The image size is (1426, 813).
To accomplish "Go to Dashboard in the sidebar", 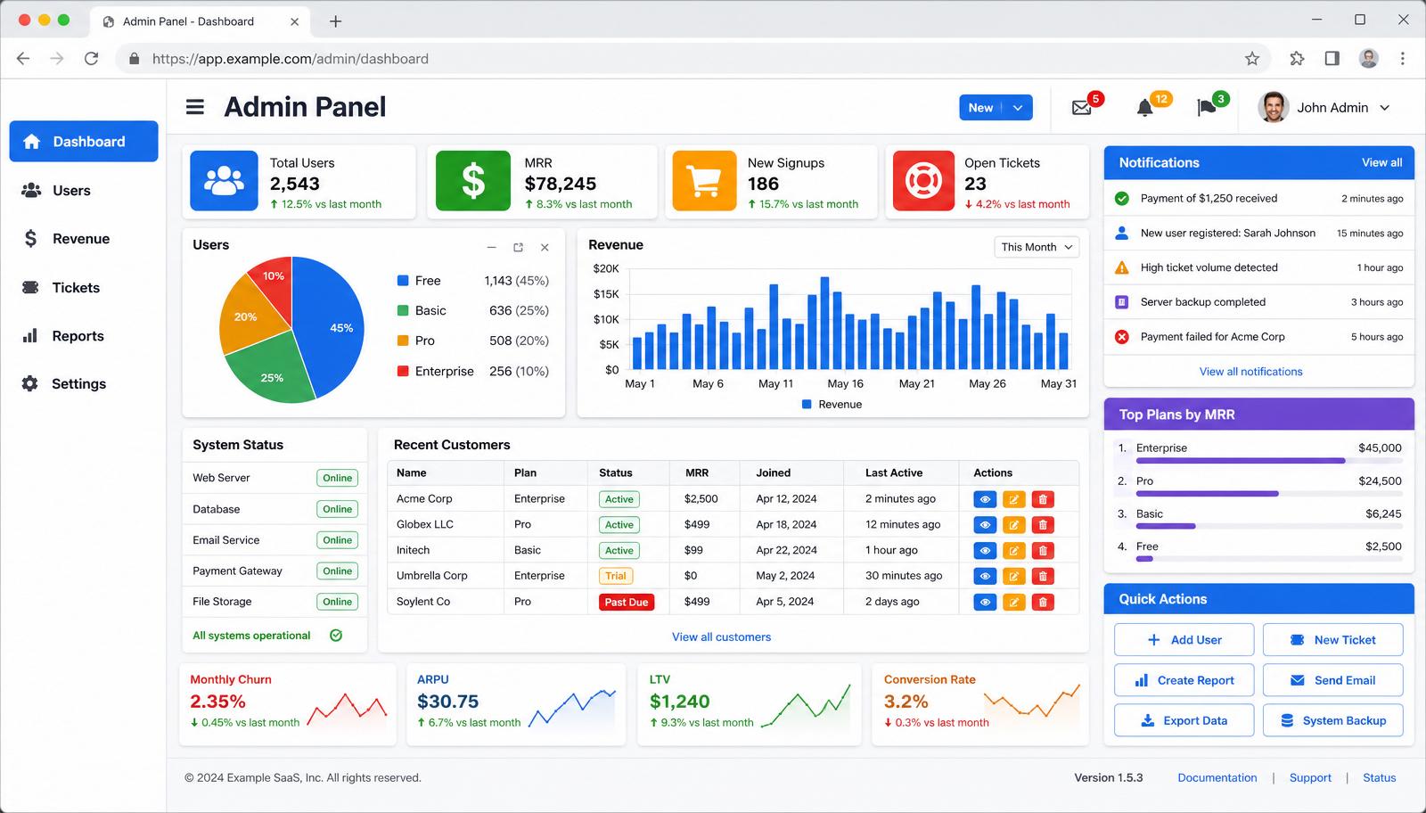I will coord(84,142).
